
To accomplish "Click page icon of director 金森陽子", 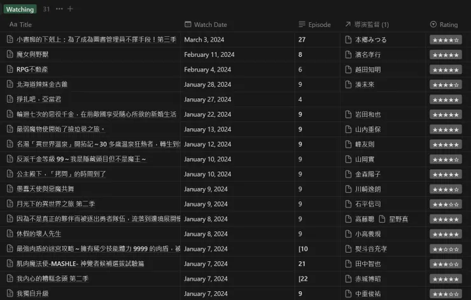I will coord(348,174).
